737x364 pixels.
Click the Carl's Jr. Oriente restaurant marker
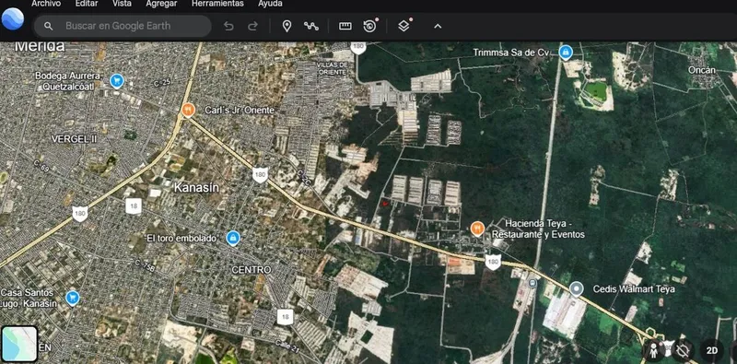point(188,110)
